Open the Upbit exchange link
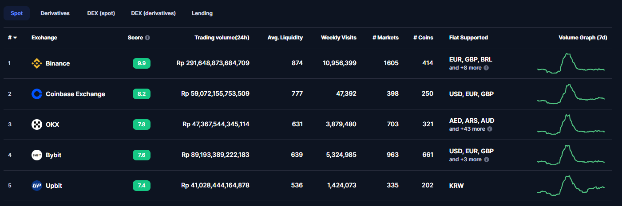Image resolution: width=622 pixels, height=206 pixels. pos(54,186)
